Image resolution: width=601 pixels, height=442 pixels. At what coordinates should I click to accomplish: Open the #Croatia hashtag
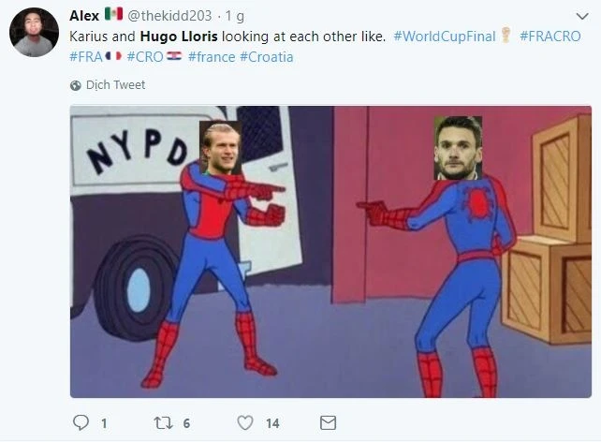click(x=267, y=57)
